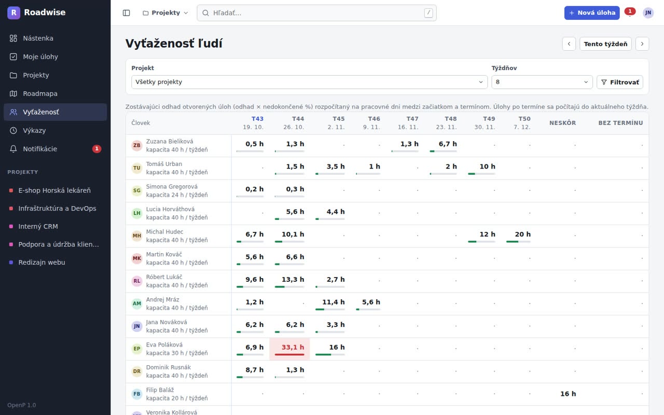Toggle the sidebar panel icon
The width and height of the screenshot is (664, 415).
click(x=126, y=13)
